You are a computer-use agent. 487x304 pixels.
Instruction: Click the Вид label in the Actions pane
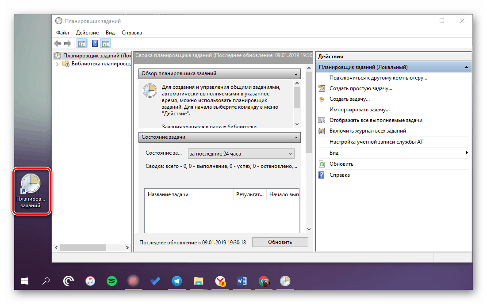click(334, 153)
